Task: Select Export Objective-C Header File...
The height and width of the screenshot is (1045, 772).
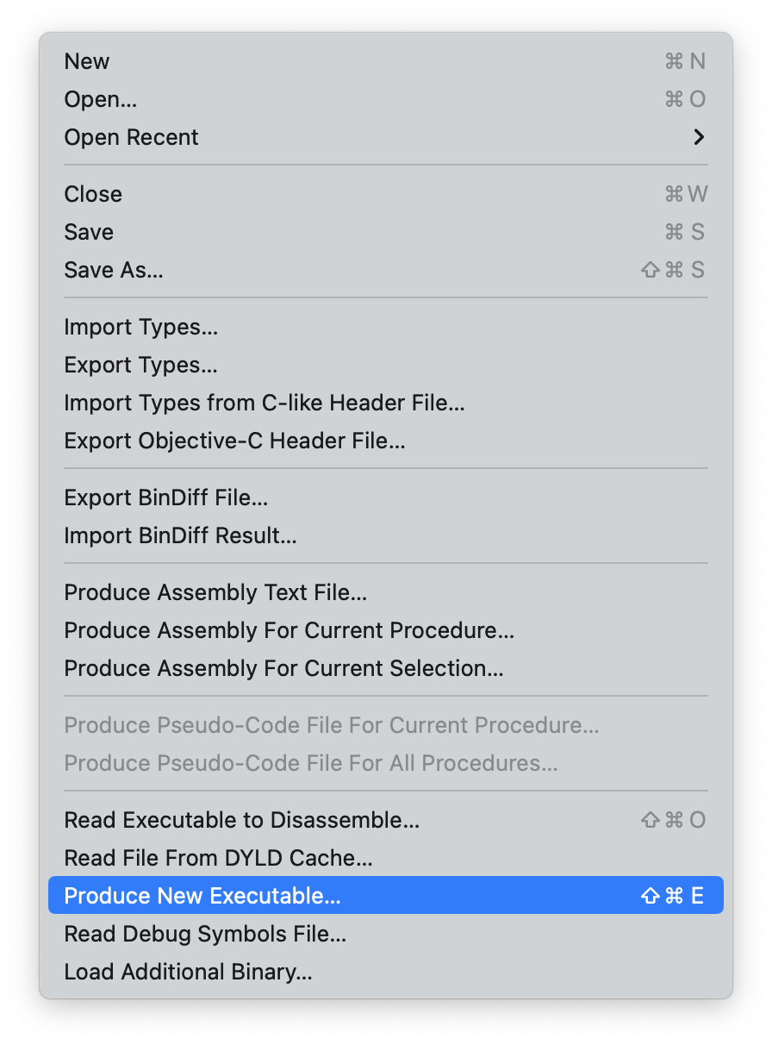Action: pos(234,441)
